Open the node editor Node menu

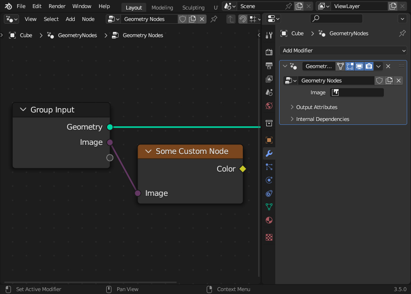pos(88,19)
